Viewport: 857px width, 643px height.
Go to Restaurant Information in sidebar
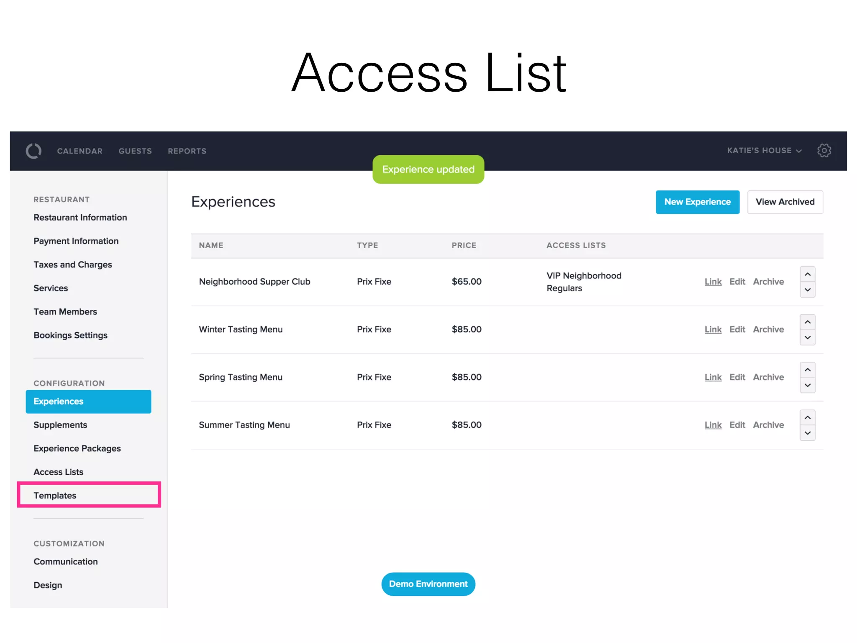point(80,217)
